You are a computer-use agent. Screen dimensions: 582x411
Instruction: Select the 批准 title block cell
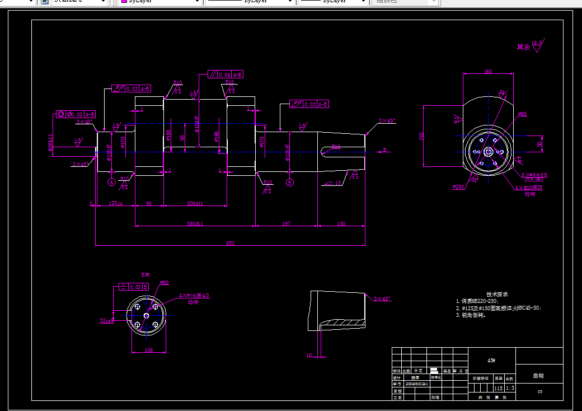pos(435,397)
